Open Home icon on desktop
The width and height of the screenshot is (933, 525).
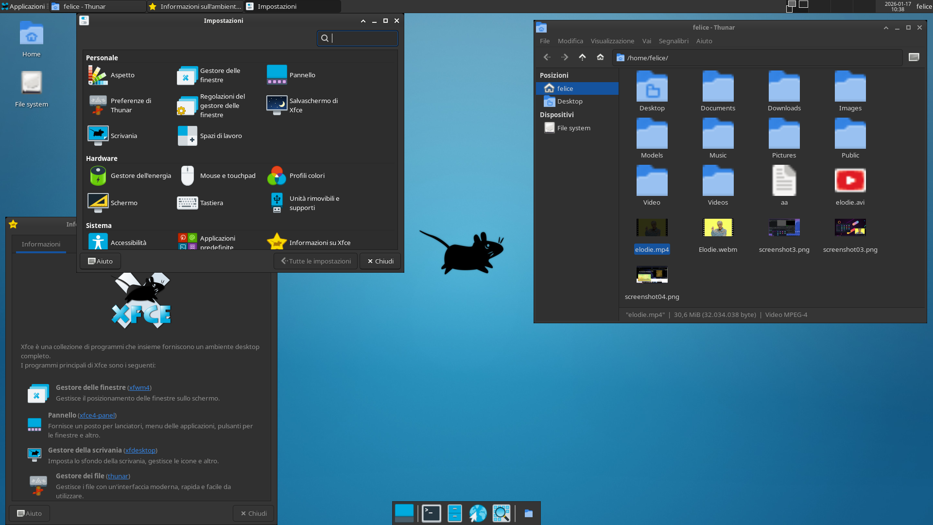[32, 39]
